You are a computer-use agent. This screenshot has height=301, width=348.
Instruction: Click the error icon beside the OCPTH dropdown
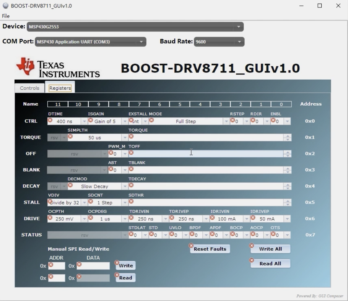(49, 218)
